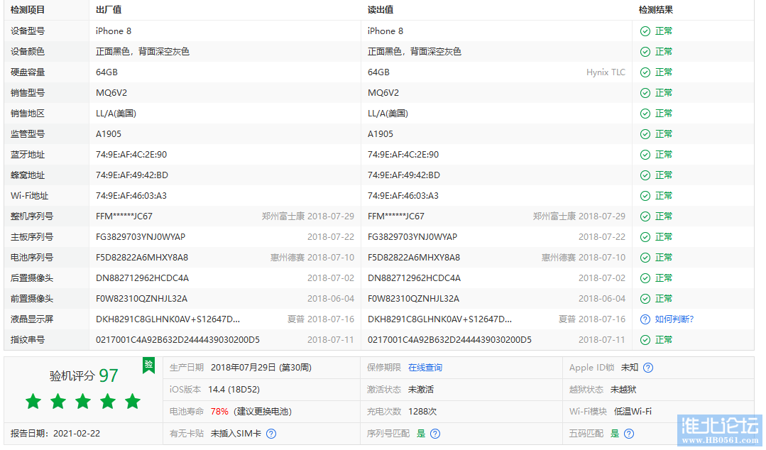
Task: Click F5D82822A6MHXY8A8 in the 读出值 column
Action: click(414, 258)
